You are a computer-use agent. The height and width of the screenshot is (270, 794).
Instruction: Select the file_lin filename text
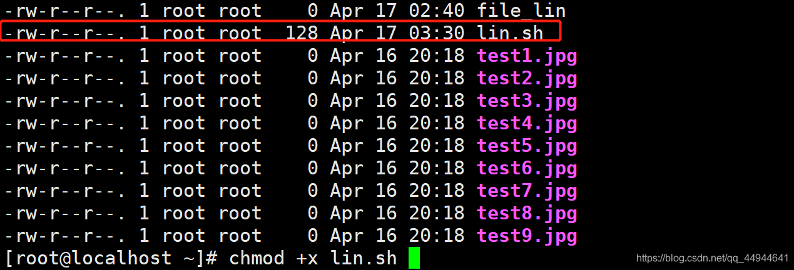point(521,10)
